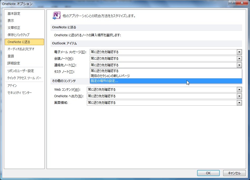This screenshot has height=180, width=250.
Task: Expand the Web コンテンツ dropdown arrow
Action: pos(239,90)
